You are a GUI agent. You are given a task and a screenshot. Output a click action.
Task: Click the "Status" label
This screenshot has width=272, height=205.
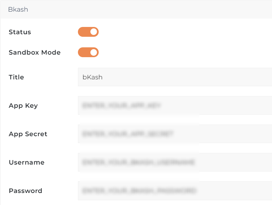pyautogui.click(x=20, y=32)
